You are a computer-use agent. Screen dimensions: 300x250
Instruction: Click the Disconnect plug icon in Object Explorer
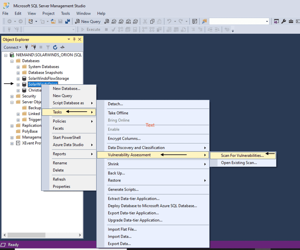click(x=34, y=47)
